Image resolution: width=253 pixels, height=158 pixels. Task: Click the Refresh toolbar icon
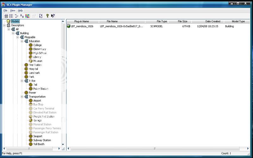tap(41, 16)
